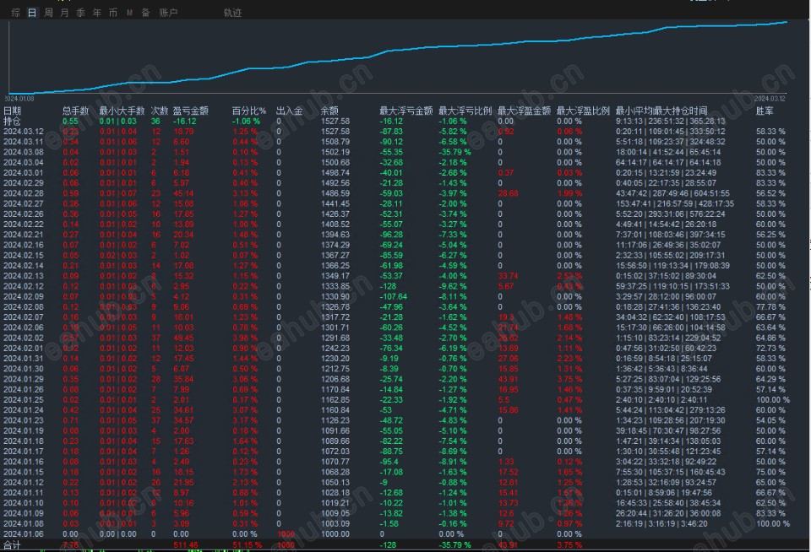Click the 百分比% column header
The image size is (811, 552).
(x=248, y=111)
